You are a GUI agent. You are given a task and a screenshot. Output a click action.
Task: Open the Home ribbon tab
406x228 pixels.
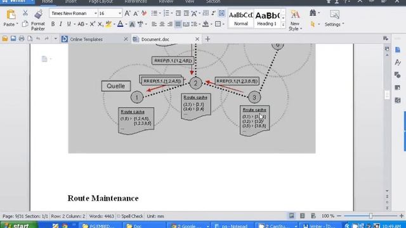(48, 1)
